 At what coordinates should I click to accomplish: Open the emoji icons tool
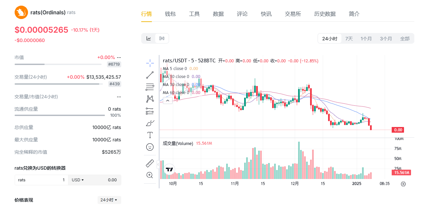click(x=150, y=147)
